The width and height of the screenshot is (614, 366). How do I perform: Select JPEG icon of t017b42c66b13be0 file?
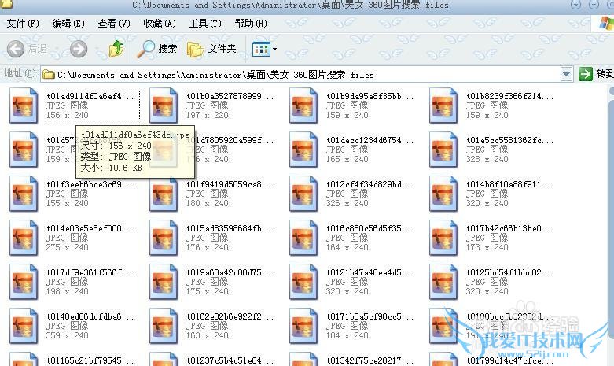[443, 238]
